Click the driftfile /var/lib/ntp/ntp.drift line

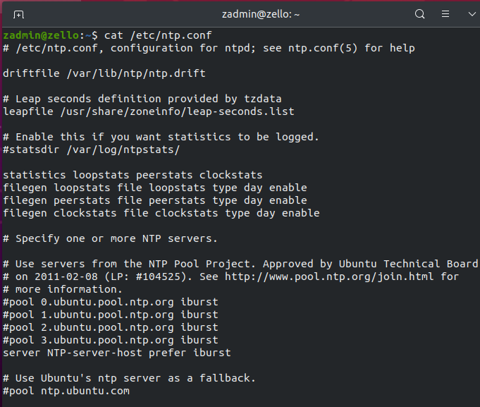[x=104, y=73]
